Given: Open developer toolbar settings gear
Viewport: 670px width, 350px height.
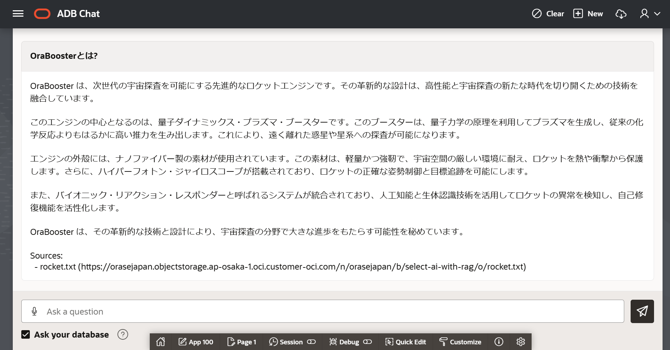Looking at the screenshot, I should tap(521, 342).
